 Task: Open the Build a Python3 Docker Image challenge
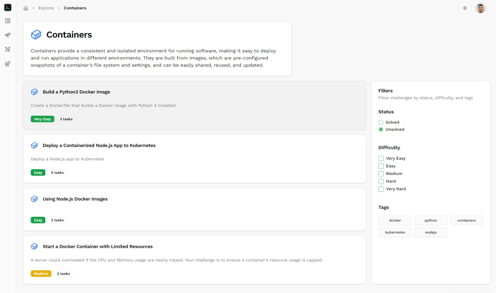pyautogui.click(x=76, y=92)
